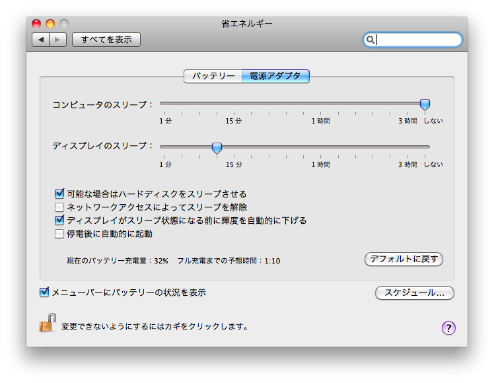Click the back arrow navigation button

coord(41,40)
